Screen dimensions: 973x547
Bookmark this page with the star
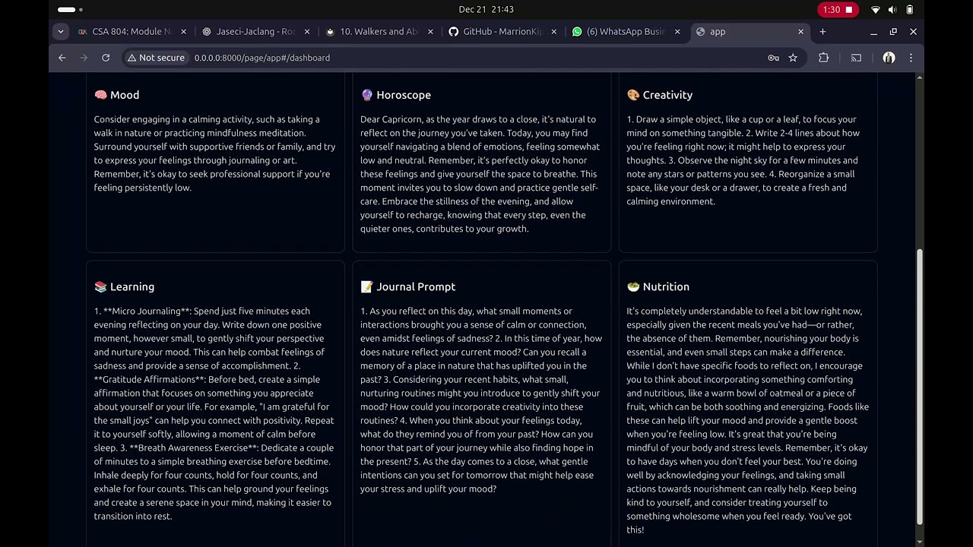pos(793,58)
